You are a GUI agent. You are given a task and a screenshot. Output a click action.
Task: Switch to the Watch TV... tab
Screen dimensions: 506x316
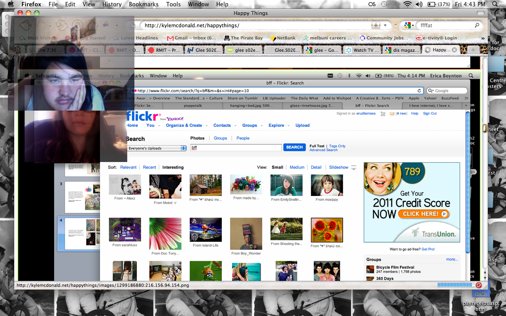tap(362, 50)
